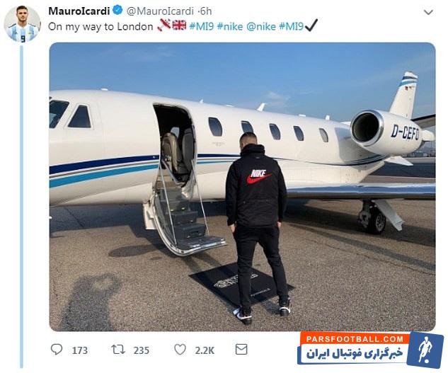The image size is (448, 373).
Task: Like the tweet with the heart icon
Action: pos(180,349)
